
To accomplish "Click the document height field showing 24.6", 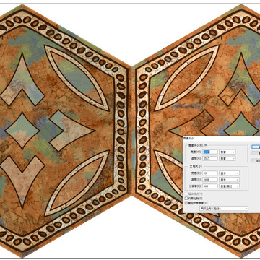I will tap(211, 180).
